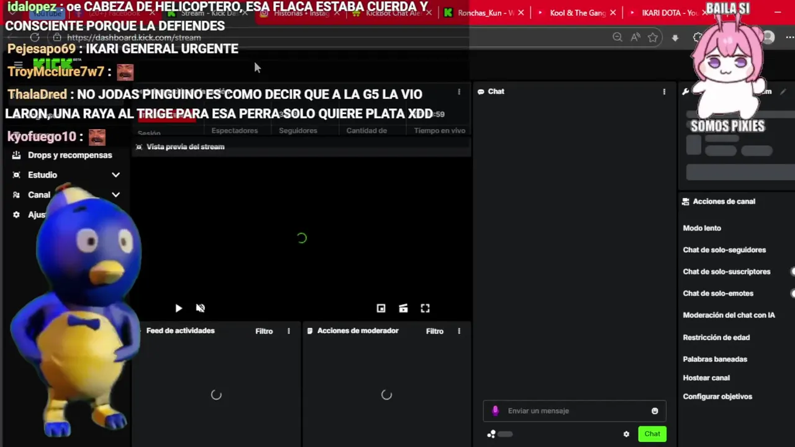Open Filtro in Acciones de moderador
This screenshot has width=795, height=447.
pos(435,331)
